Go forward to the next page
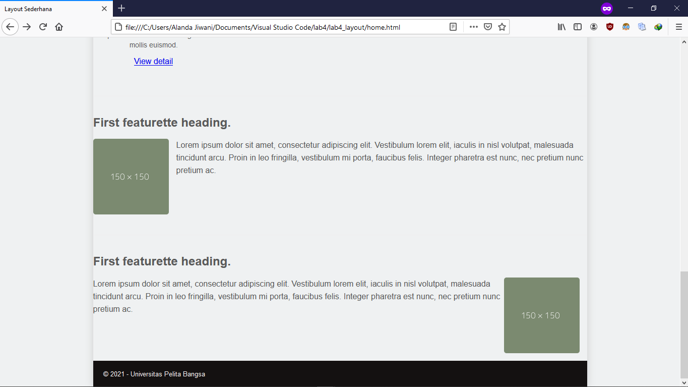This screenshot has width=688, height=387. coord(27,27)
